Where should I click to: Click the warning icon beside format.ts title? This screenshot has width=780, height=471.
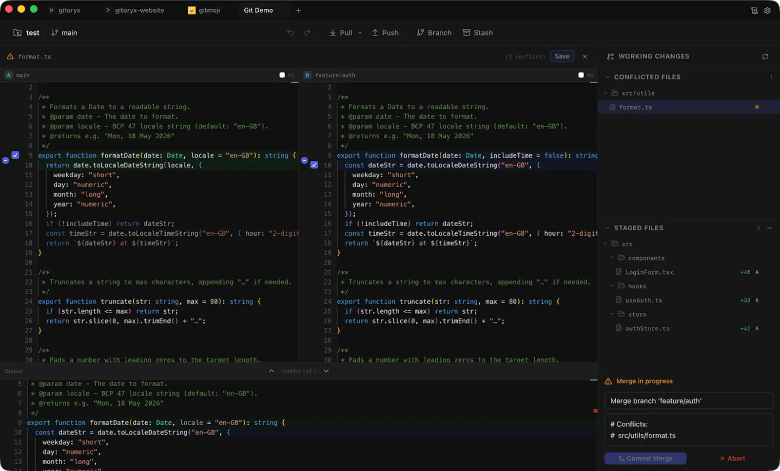pyautogui.click(x=10, y=57)
